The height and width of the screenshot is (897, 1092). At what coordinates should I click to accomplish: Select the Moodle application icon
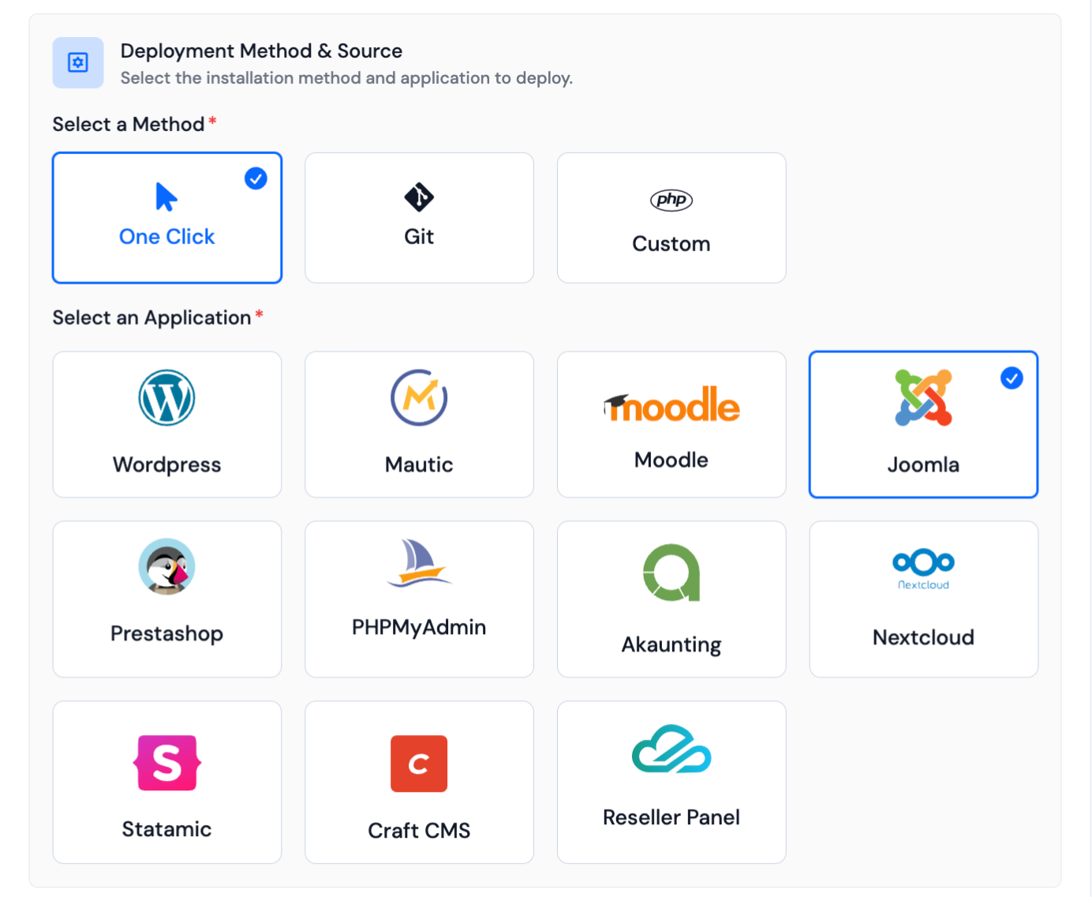point(671,405)
